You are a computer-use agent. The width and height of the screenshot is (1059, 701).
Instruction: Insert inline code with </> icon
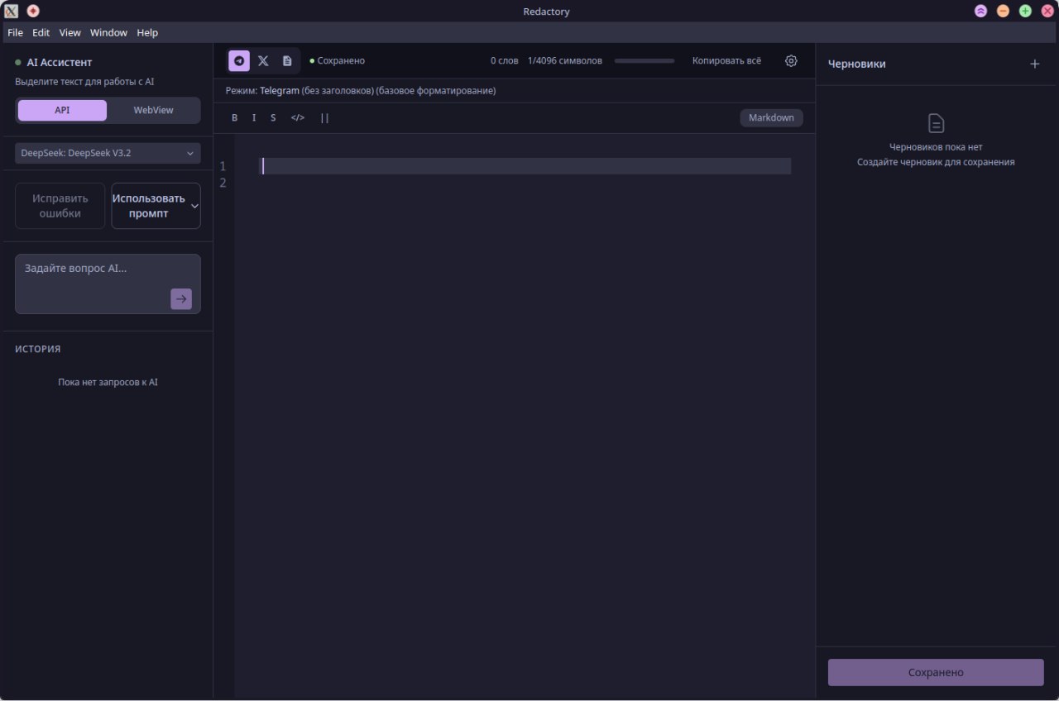point(298,117)
